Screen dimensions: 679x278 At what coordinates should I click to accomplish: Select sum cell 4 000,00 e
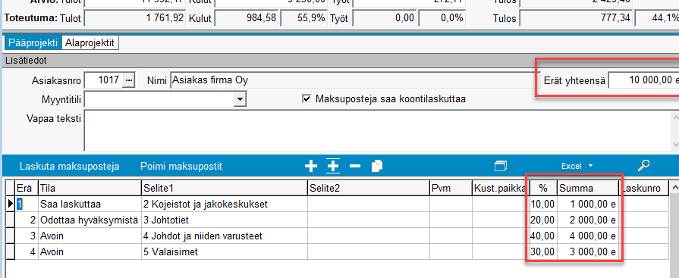pos(587,236)
